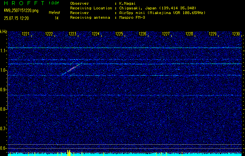
Task: Click the 1223 time axis label
Action: pos(72,34)
